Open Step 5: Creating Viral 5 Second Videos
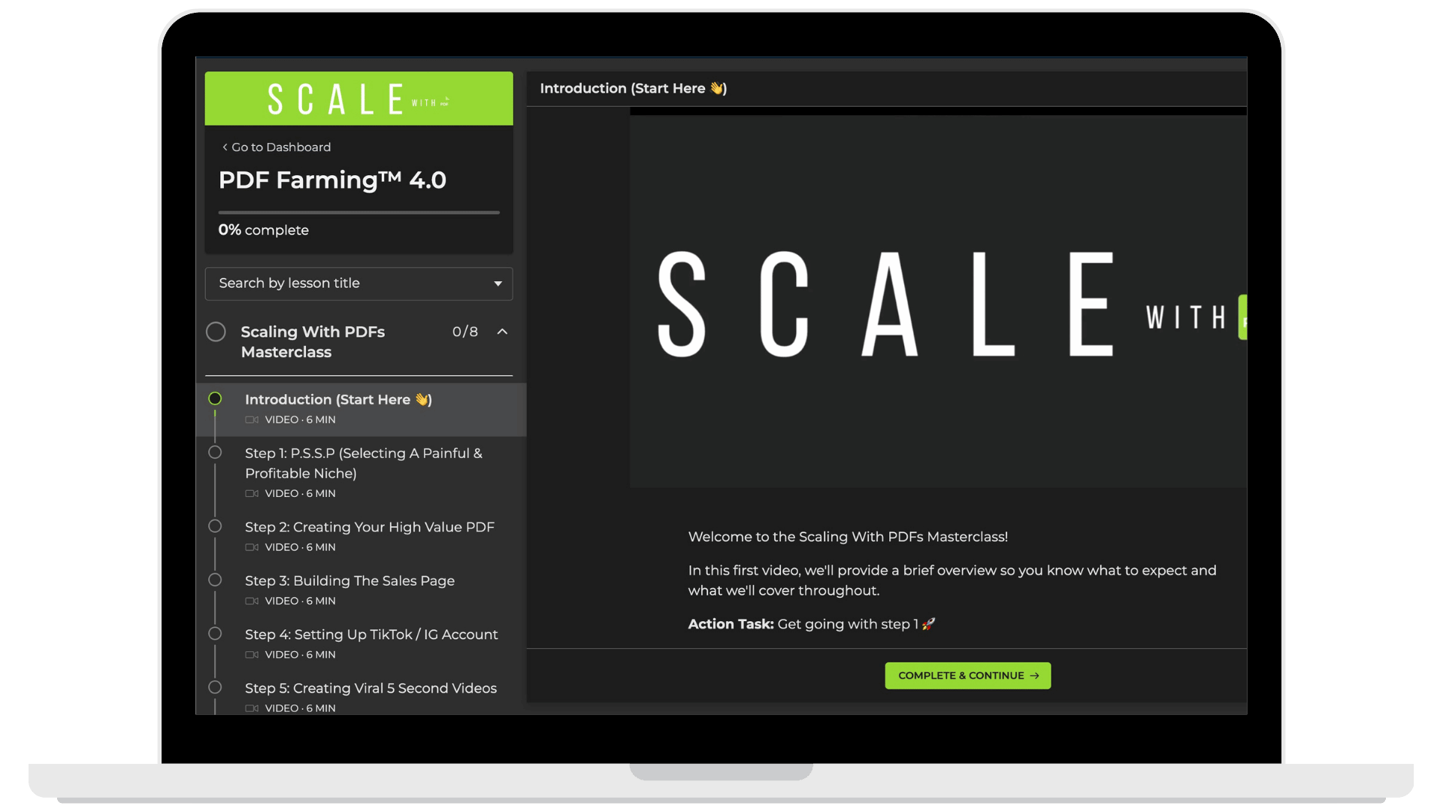1443x812 pixels. tap(371, 688)
